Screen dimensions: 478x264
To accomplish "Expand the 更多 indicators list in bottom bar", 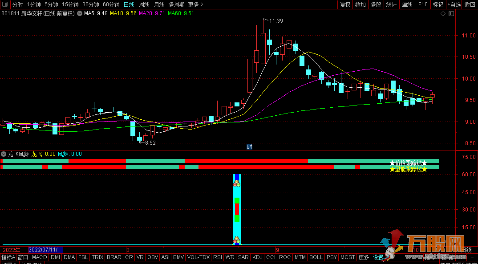I will (x=364, y=257).
